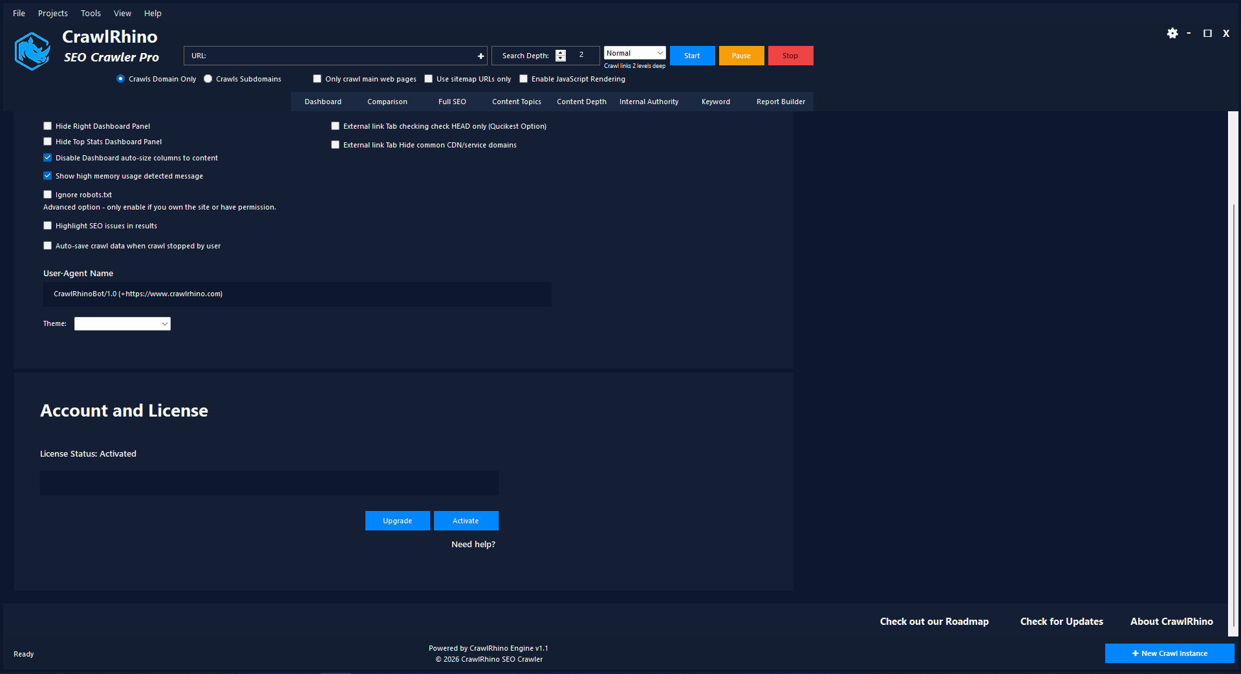Open the Need help? link
Viewport: 1241px width, 674px height.
[x=473, y=545]
